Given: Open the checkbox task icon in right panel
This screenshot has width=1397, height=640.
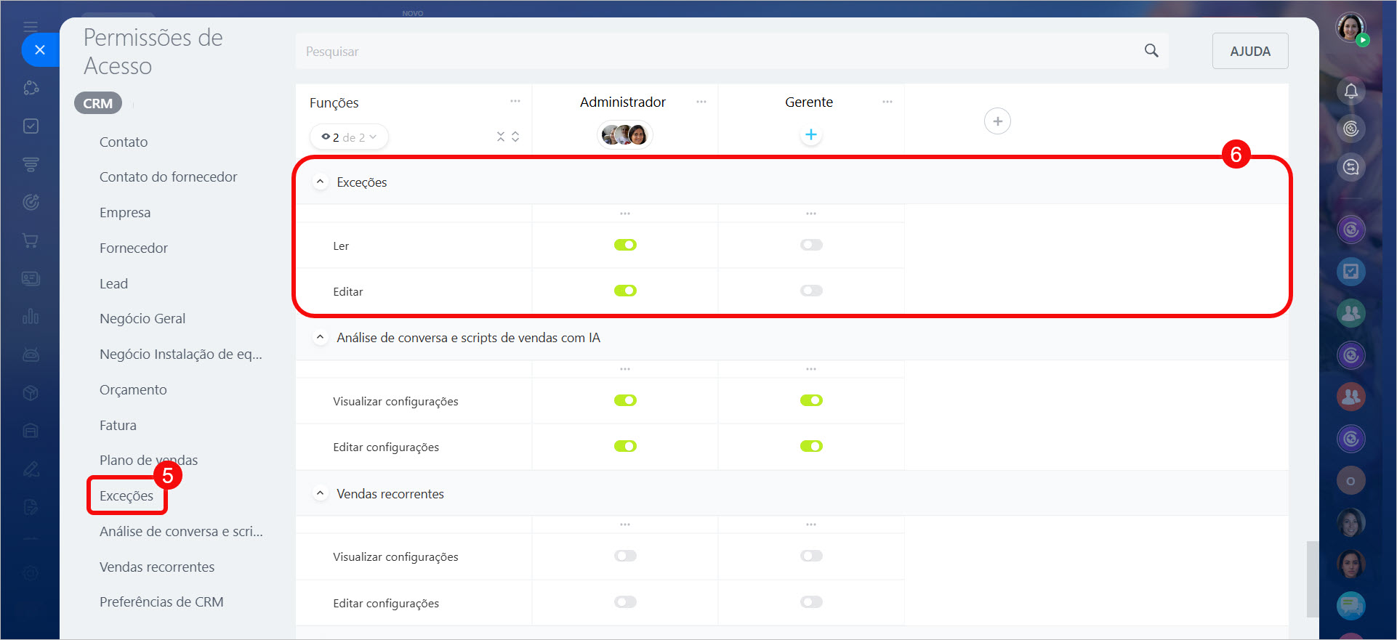Looking at the screenshot, I should [1350, 272].
